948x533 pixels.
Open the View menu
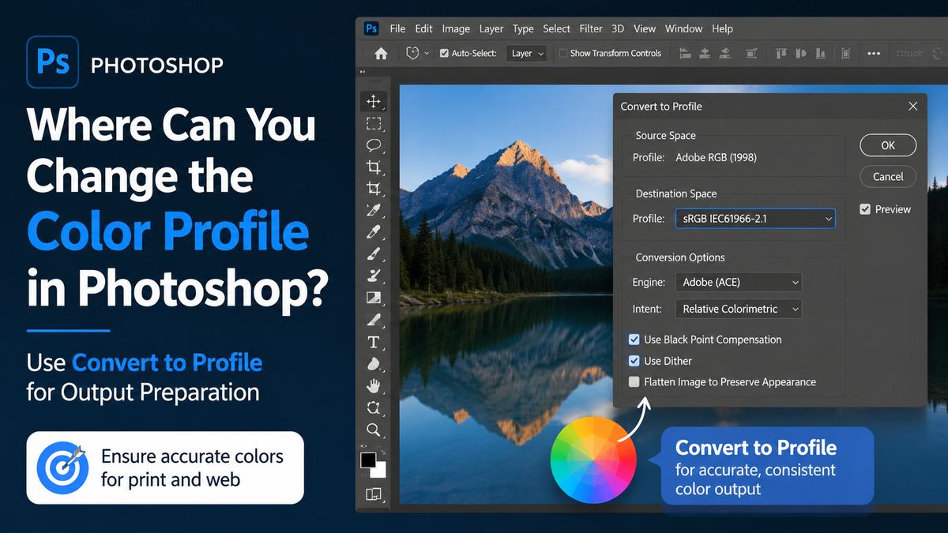pos(645,28)
